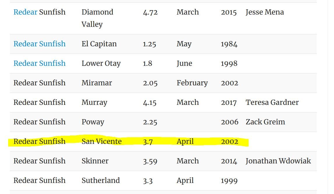Click the Poway lake cell

pyautogui.click(x=93, y=122)
